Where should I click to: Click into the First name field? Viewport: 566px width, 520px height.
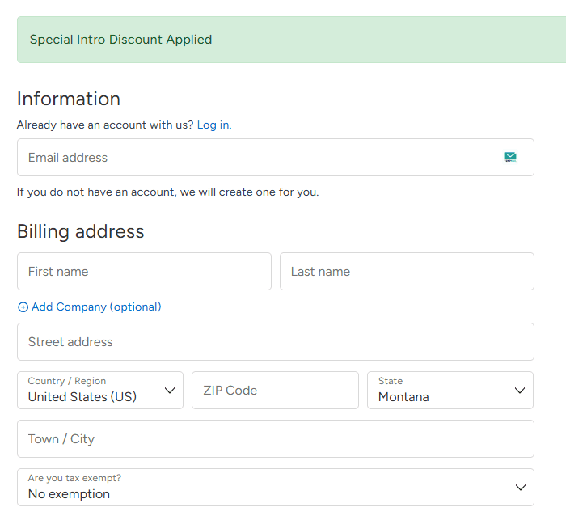click(x=144, y=272)
